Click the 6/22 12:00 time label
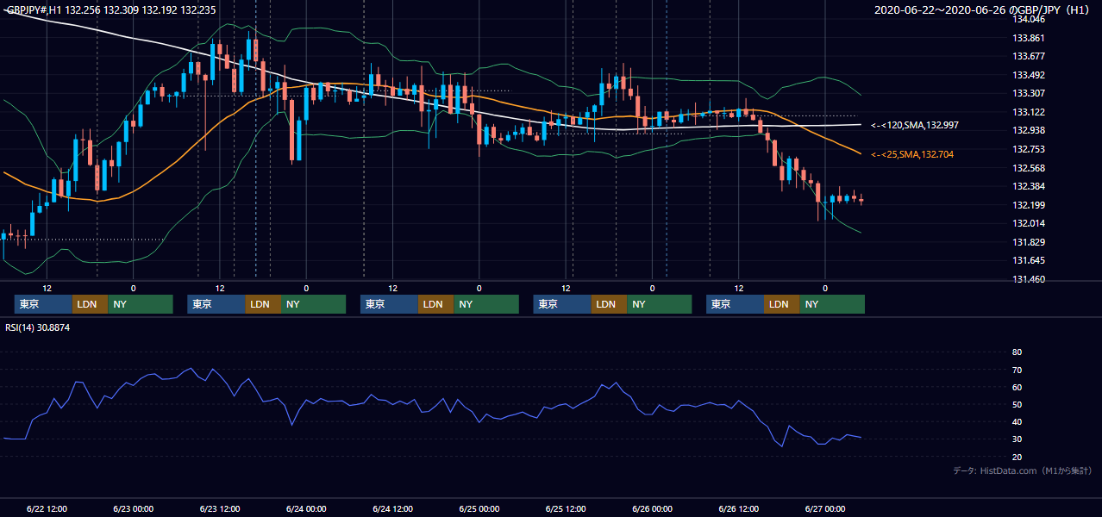This screenshot has height=517, width=1102. click(47, 508)
